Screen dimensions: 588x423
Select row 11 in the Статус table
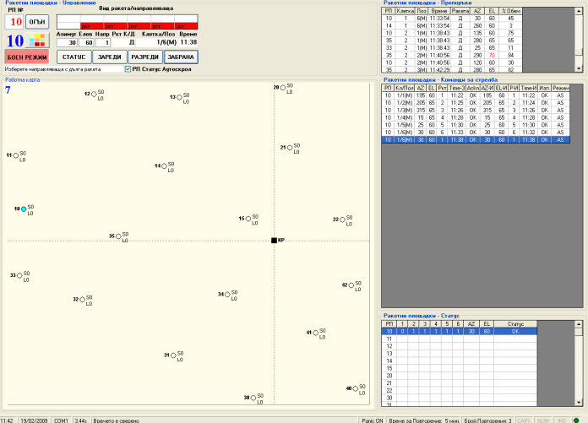[389, 339]
